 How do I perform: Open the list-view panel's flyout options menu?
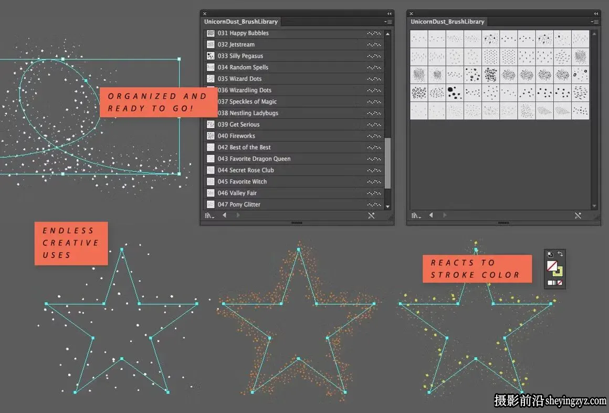pyautogui.click(x=388, y=22)
